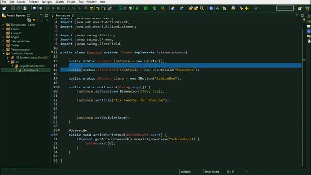Image resolution: width=311 pixels, height=175 pixels.
Task: Expand the Vertretungsplan project
Action: 3,50
